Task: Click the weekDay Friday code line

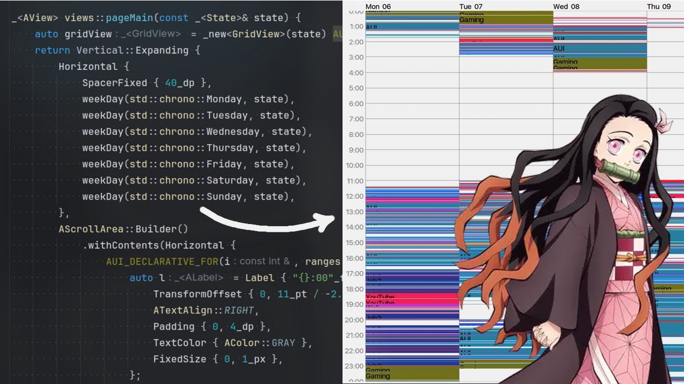Action: (189, 164)
